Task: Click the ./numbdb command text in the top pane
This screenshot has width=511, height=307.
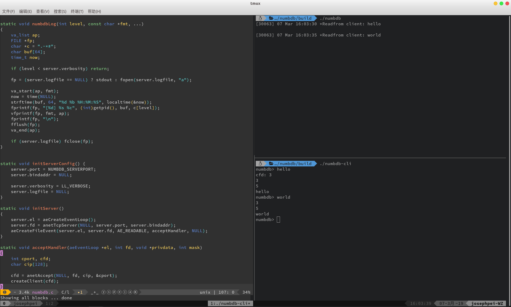Action: coord(330,18)
